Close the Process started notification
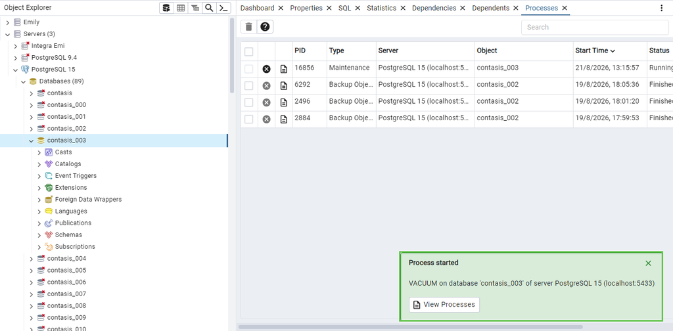Image resolution: width=673 pixels, height=331 pixels. tap(648, 263)
